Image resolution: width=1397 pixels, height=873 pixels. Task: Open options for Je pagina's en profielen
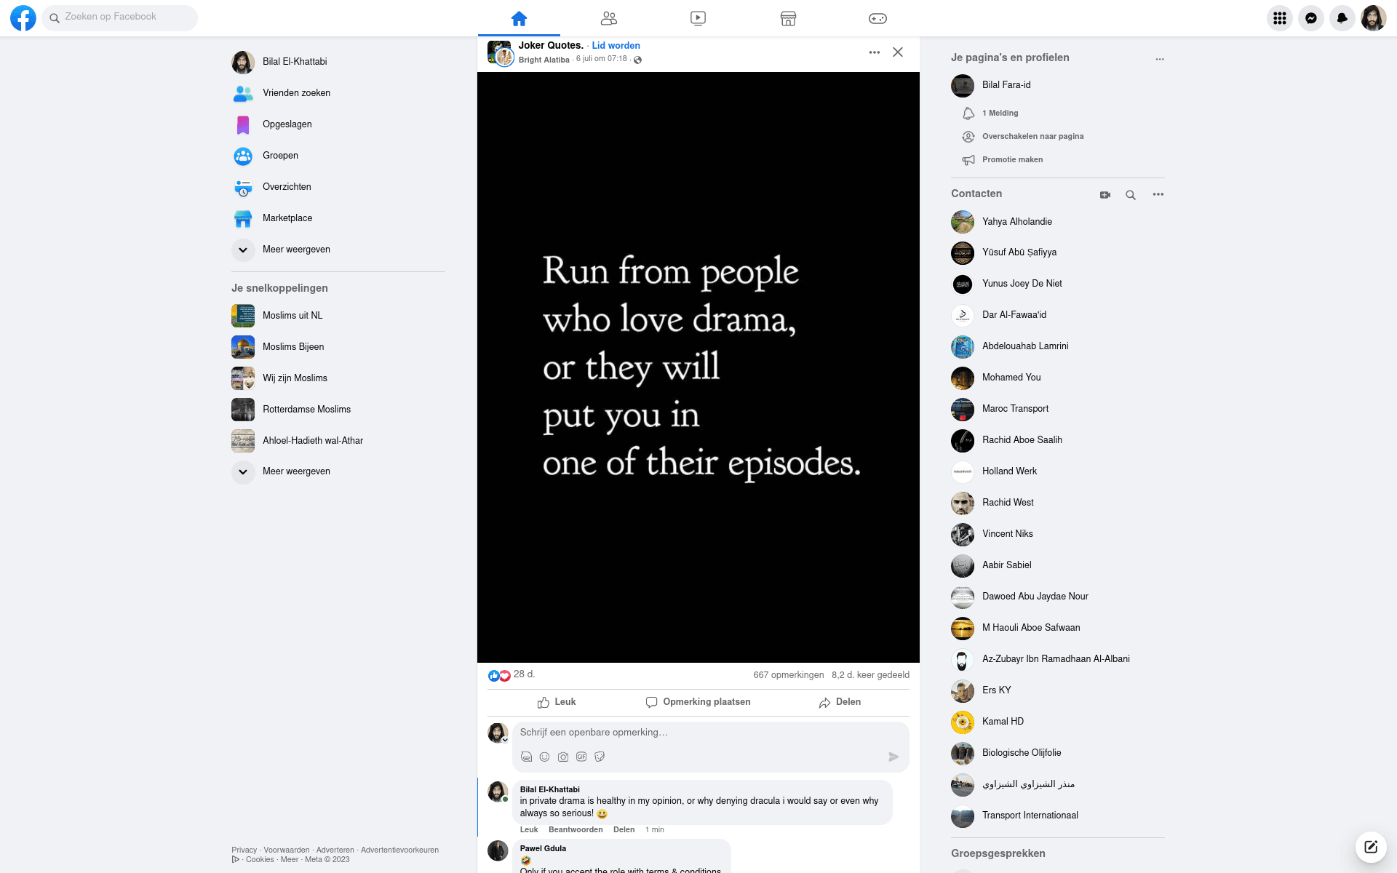pos(1160,59)
